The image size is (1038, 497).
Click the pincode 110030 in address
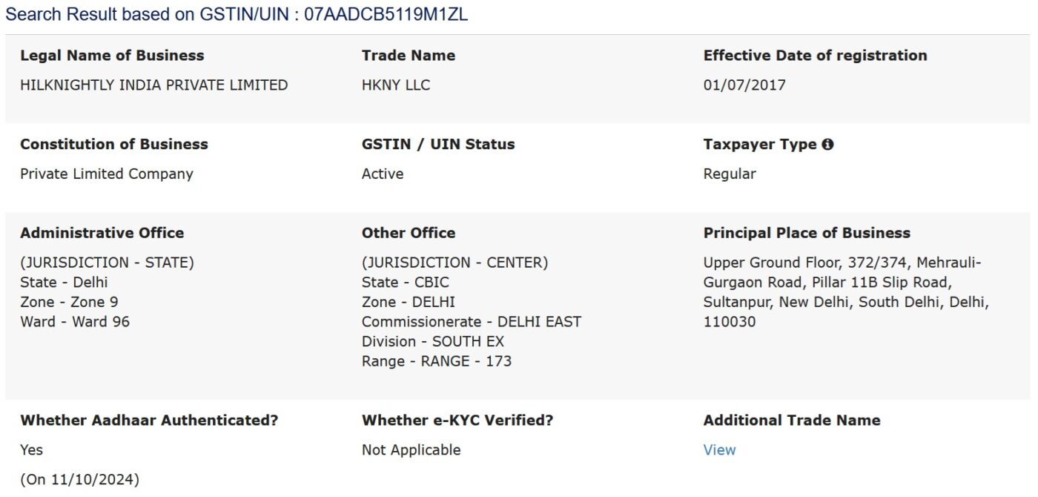click(x=730, y=322)
